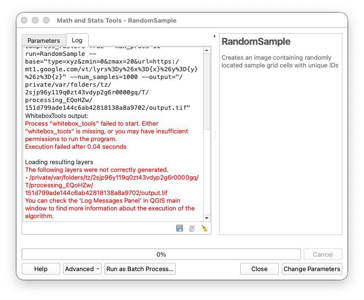Click Run as Batch Process button
364x300 pixels.
140,269
